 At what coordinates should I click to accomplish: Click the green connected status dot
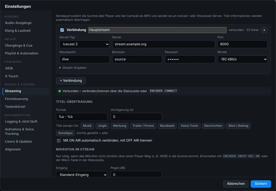pyautogui.click(x=60, y=91)
